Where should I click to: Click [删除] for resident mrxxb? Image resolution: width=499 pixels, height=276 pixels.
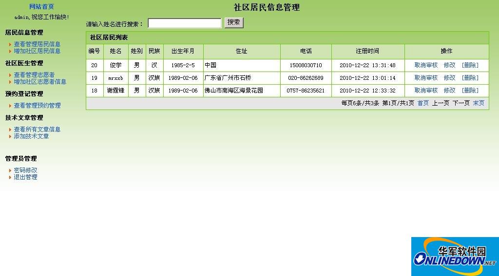470,78
